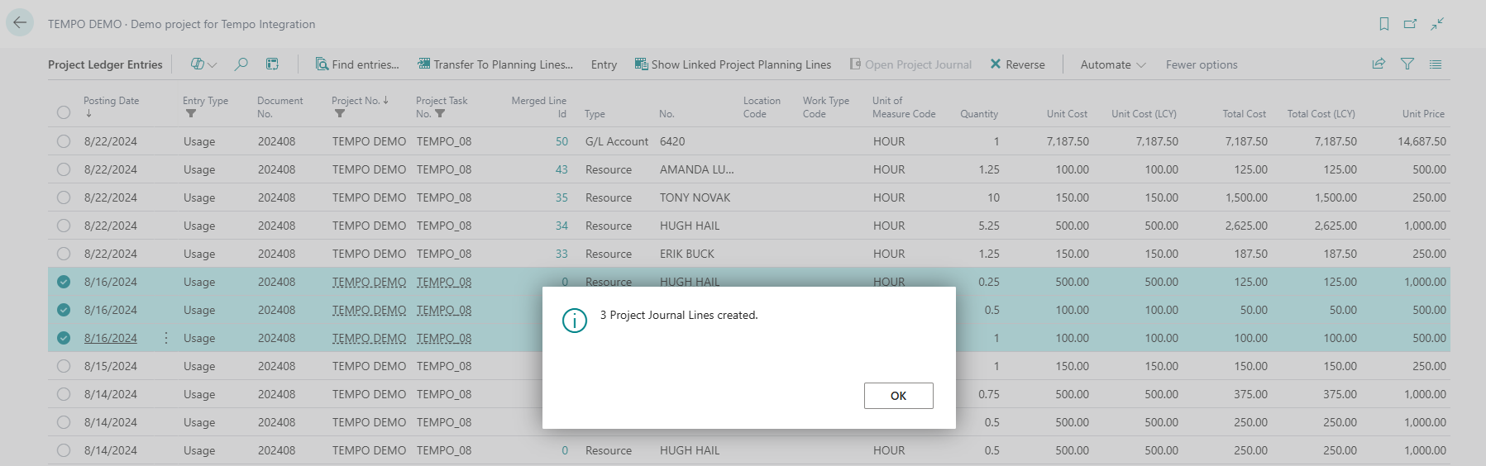The image size is (1486, 466).
Task: Click the share icon in toolbar
Action: click(x=1378, y=64)
